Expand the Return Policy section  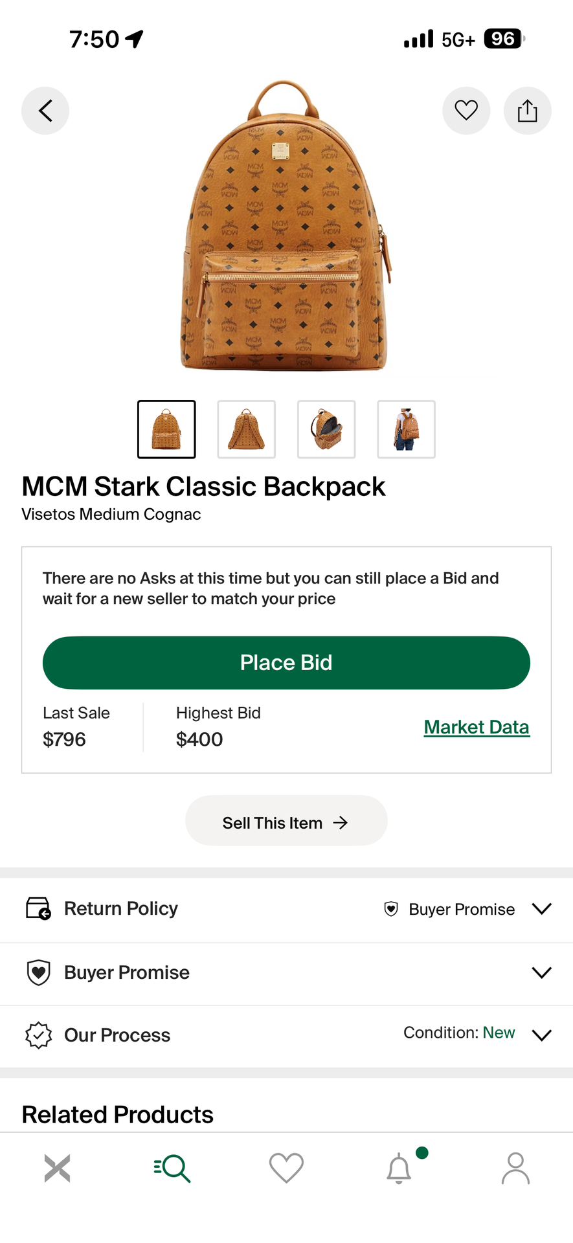tap(541, 908)
